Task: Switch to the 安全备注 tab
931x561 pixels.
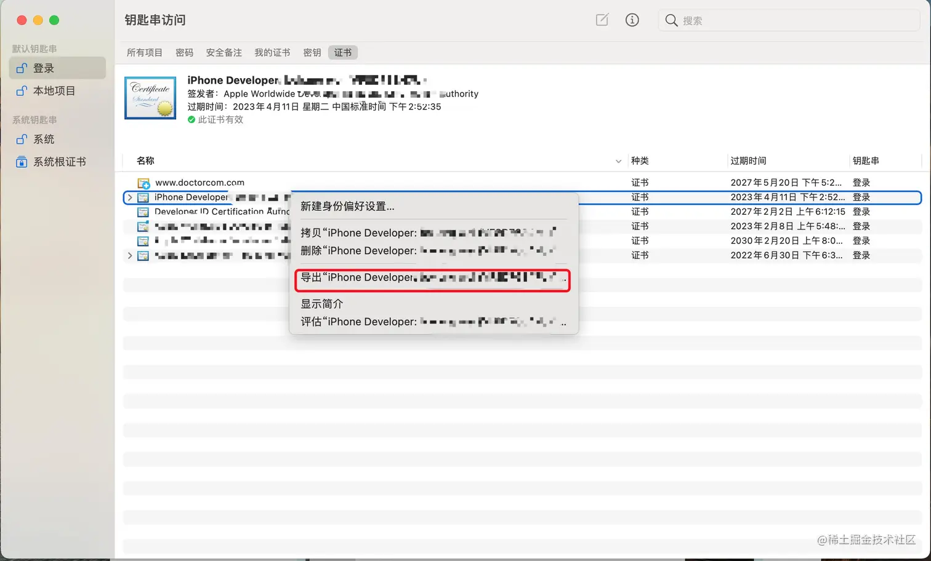Action: (x=224, y=52)
